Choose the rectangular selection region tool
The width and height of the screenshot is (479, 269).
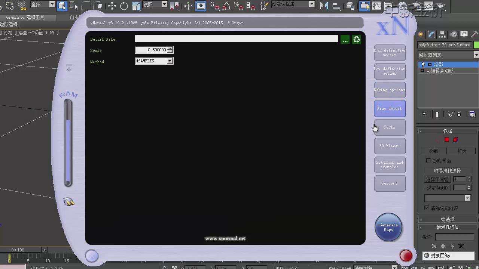point(86,6)
